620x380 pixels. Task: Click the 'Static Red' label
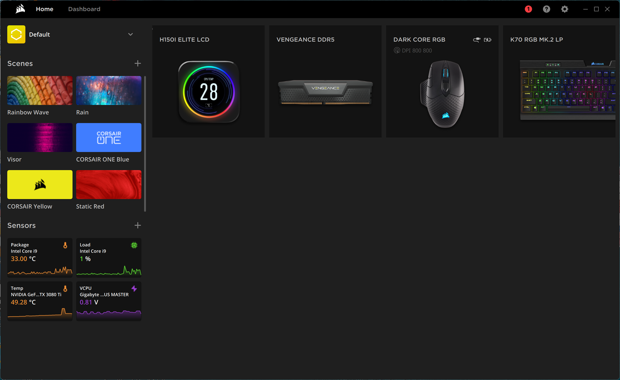pyautogui.click(x=90, y=207)
